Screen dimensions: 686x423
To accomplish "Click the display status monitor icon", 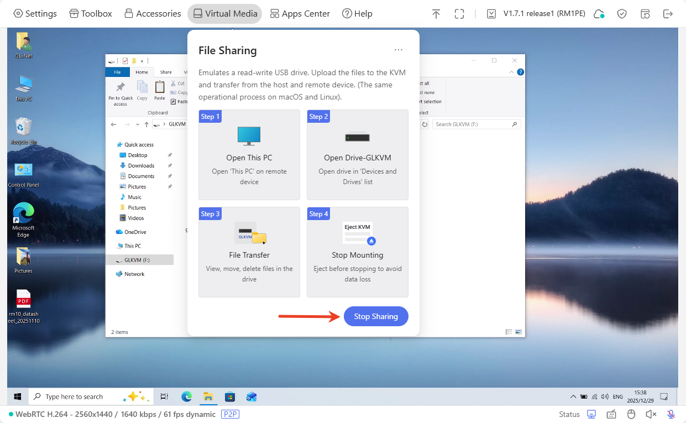I will pyautogui.click(x=591, y=414).
